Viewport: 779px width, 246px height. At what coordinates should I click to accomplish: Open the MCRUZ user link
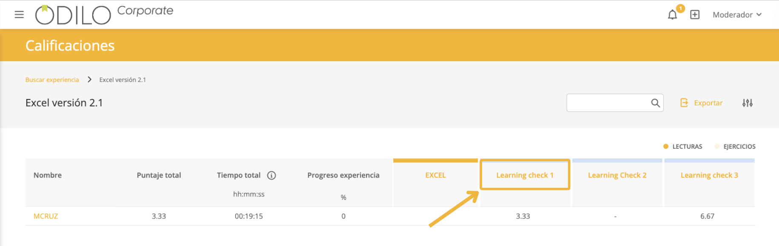pos(45,216)
